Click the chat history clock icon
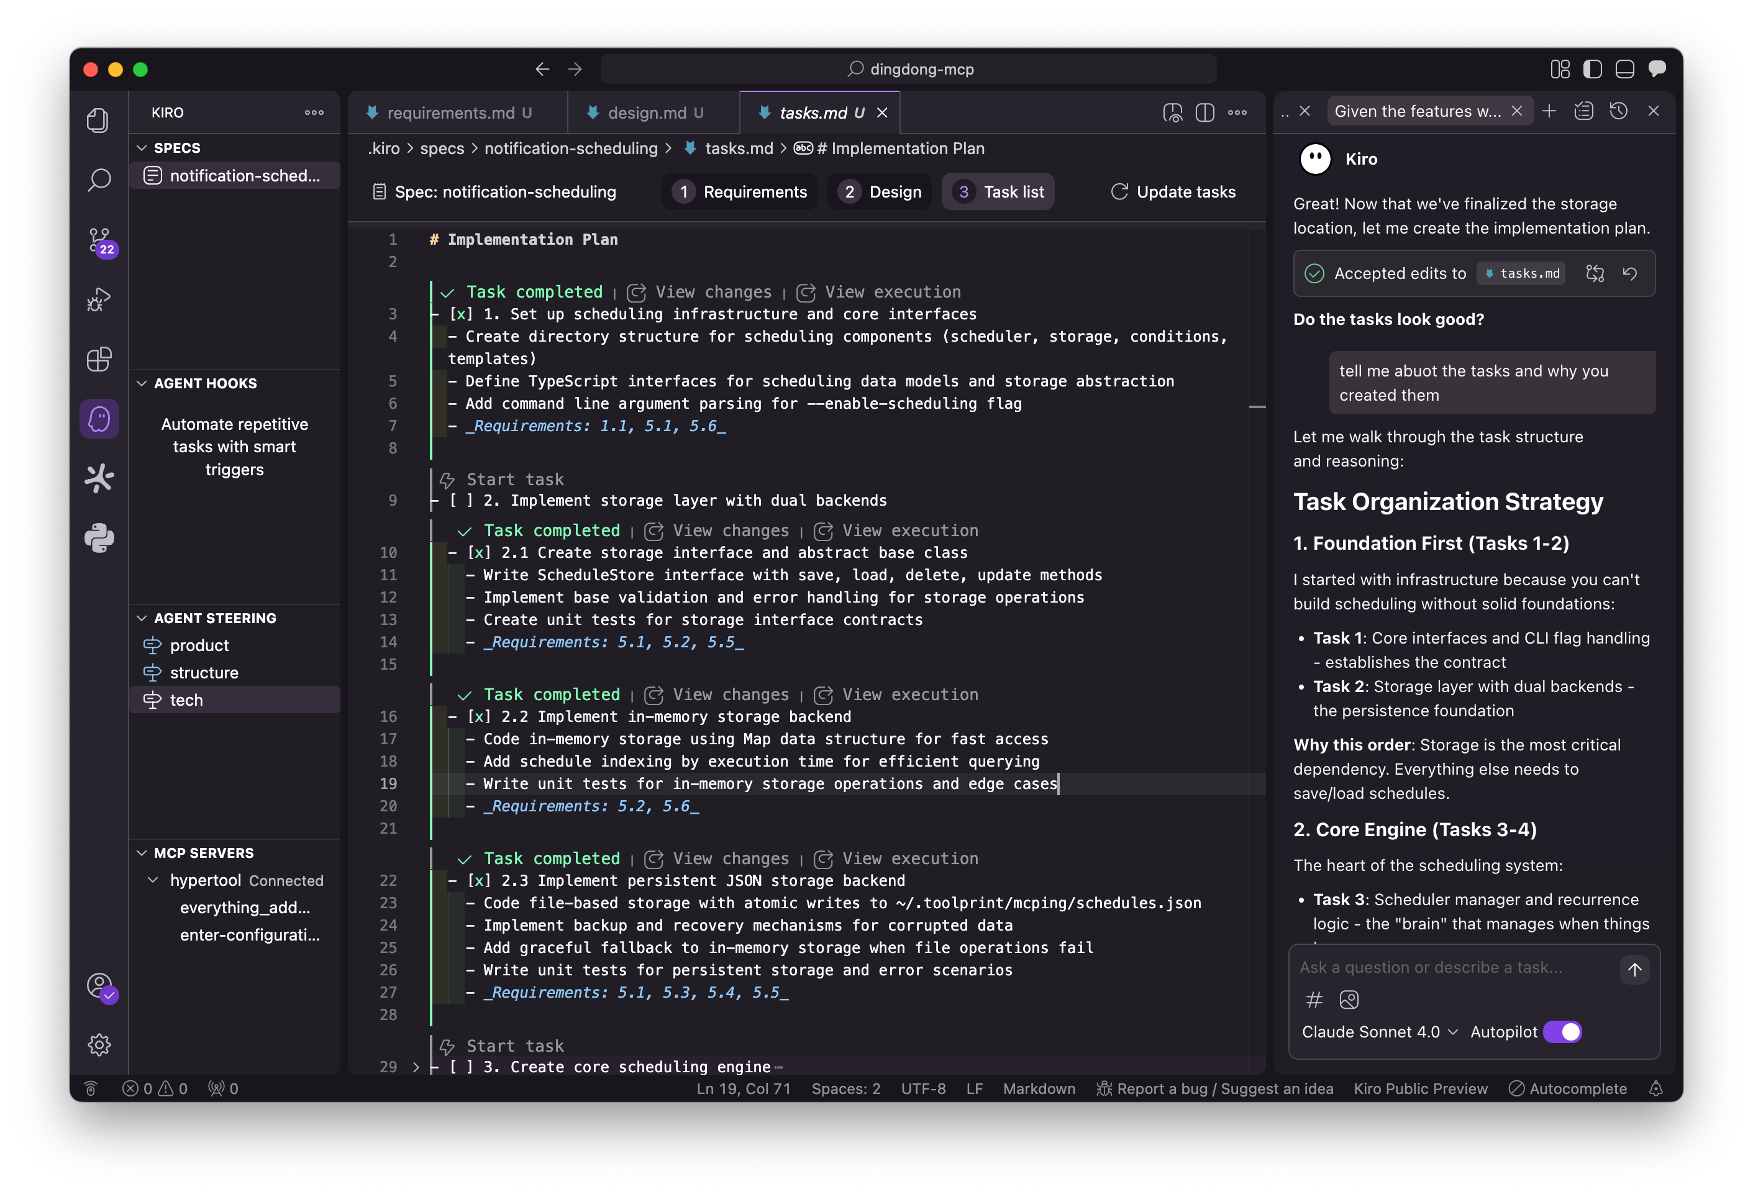 pos(1618,111)
